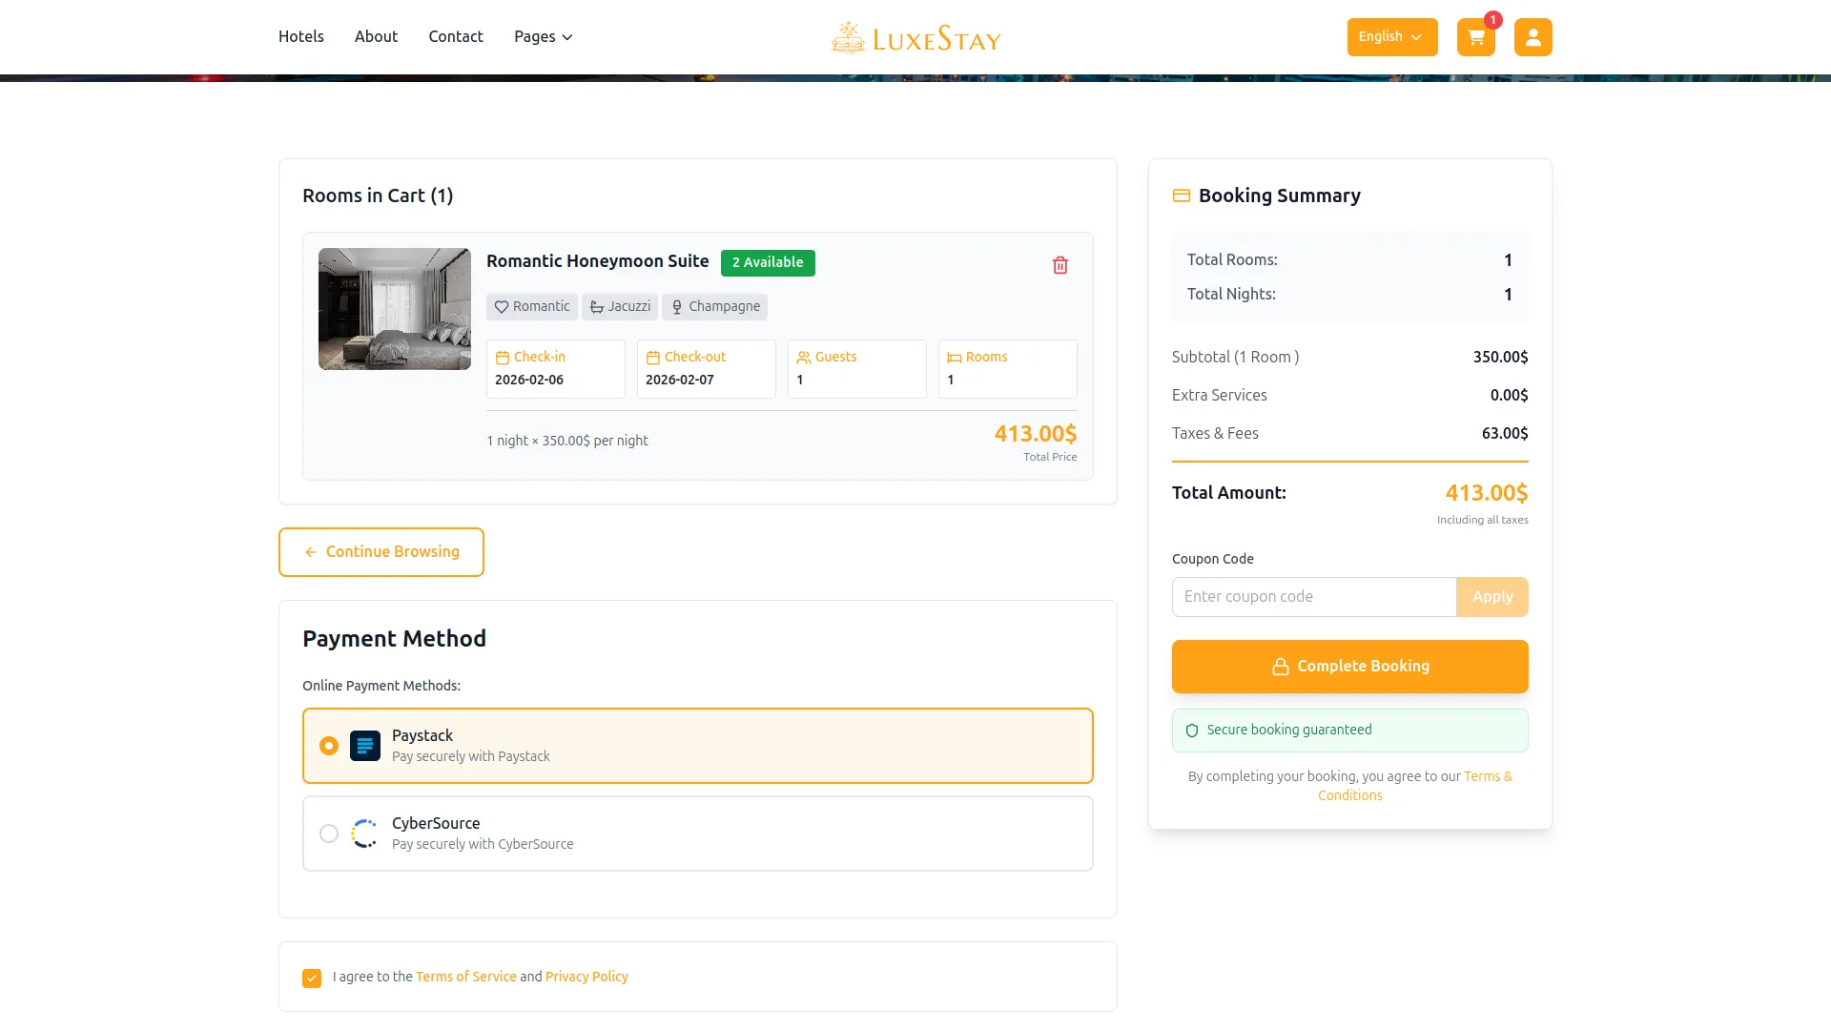
Task: Click the champagne icon tag
Action: pyautogui.click(x=676, y=307)
